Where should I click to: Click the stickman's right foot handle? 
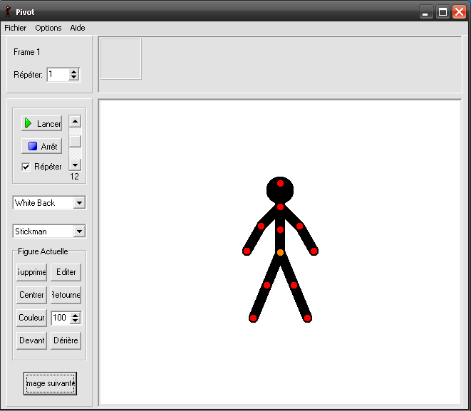pos(307,318)
